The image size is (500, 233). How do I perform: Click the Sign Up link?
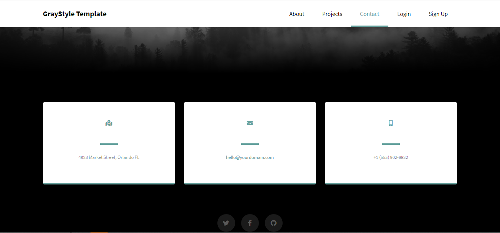[438, 14]
